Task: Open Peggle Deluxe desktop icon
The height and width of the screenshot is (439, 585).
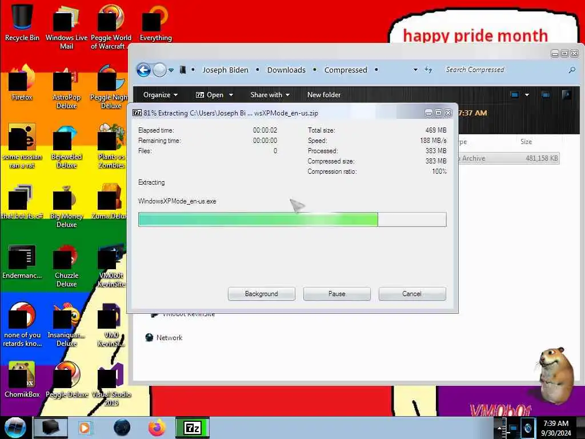Action: point(66,380)
